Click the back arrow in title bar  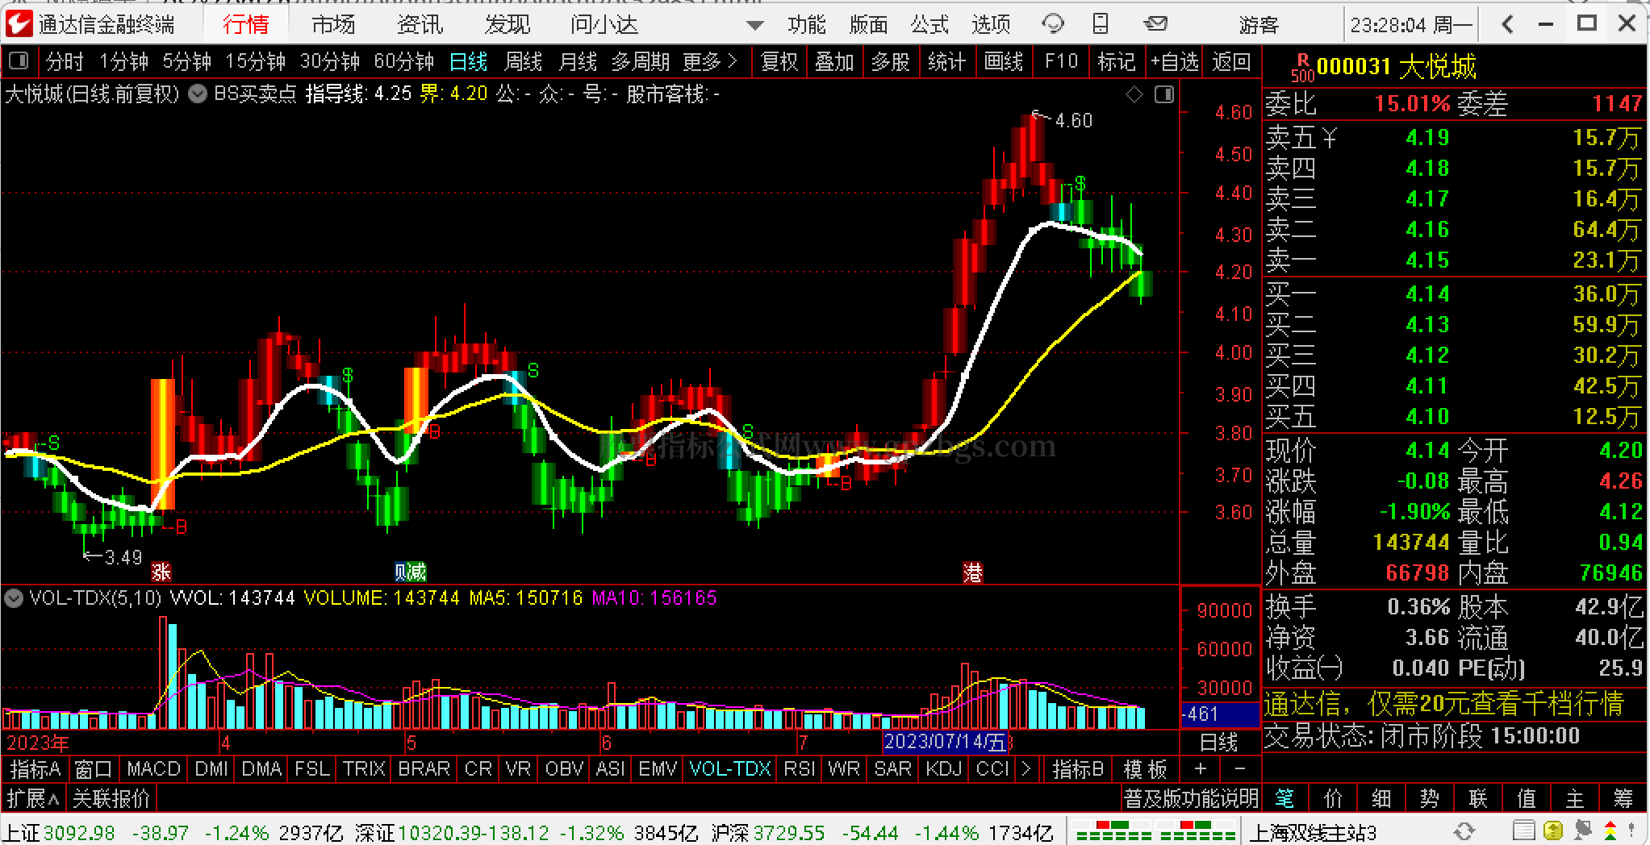pos(1506,24)
